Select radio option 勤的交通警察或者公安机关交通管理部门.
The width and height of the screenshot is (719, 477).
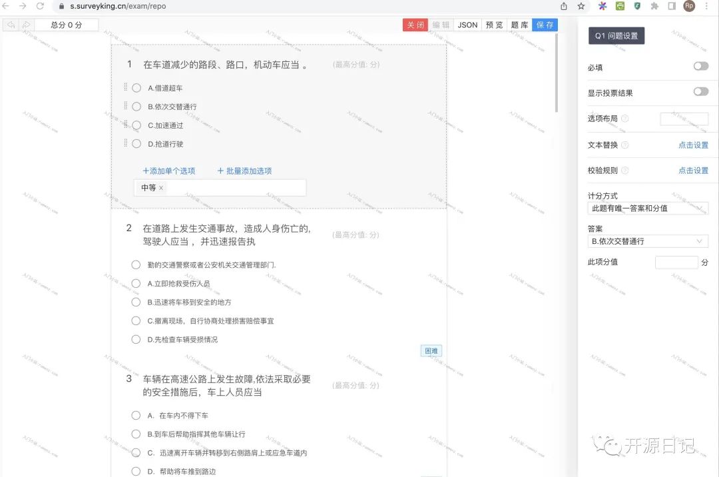tap(136, 264)
